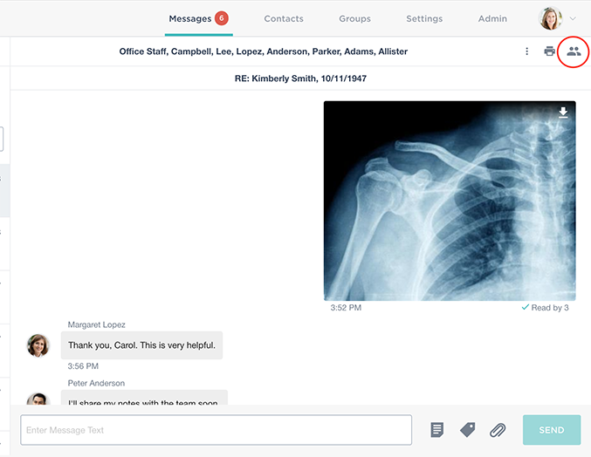This screenshot has height=457, width=591.
Task: Download the X-ray image
Action: [x=563, y=113]
